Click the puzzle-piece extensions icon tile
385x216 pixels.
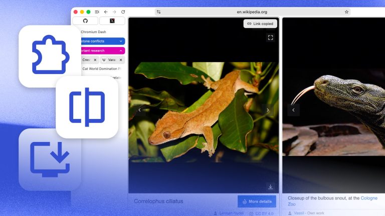pos(50,56)
